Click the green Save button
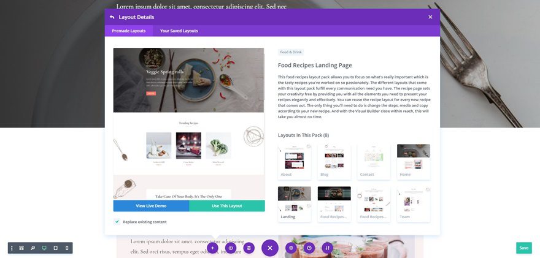The height and width of the screenshot is (258, 540). click(524, 248)
